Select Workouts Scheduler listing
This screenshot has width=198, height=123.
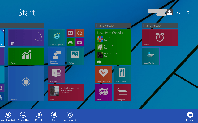pyautogui.click(x=108, y=55)
